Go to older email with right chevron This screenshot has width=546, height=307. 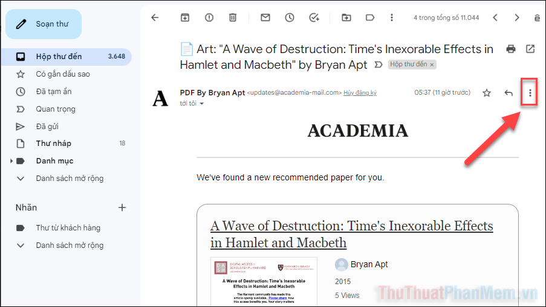(x=517, y=17)
